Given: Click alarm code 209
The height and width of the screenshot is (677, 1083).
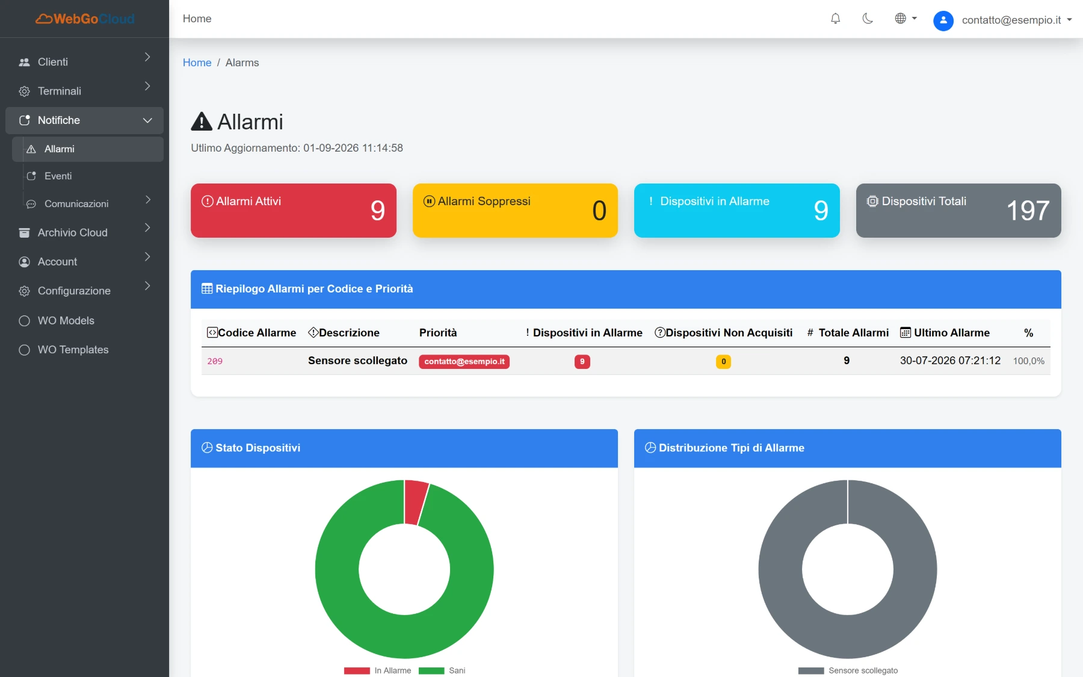Looking at the screenshot, I should [215, 361].
